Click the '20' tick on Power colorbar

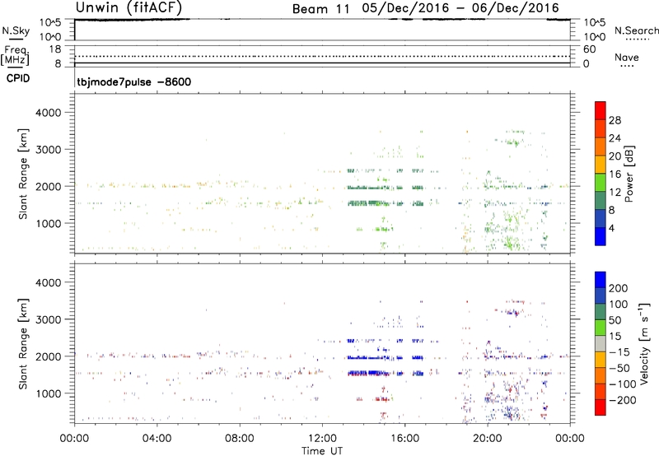pos(615,156)
